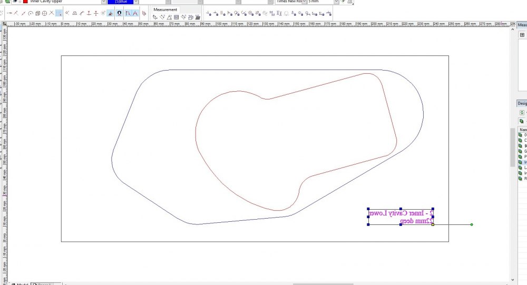The height and width of the screenshot is (285, 527).
Task: Toggle the highlighted ortho triangle icon
Action: point(110,13)
